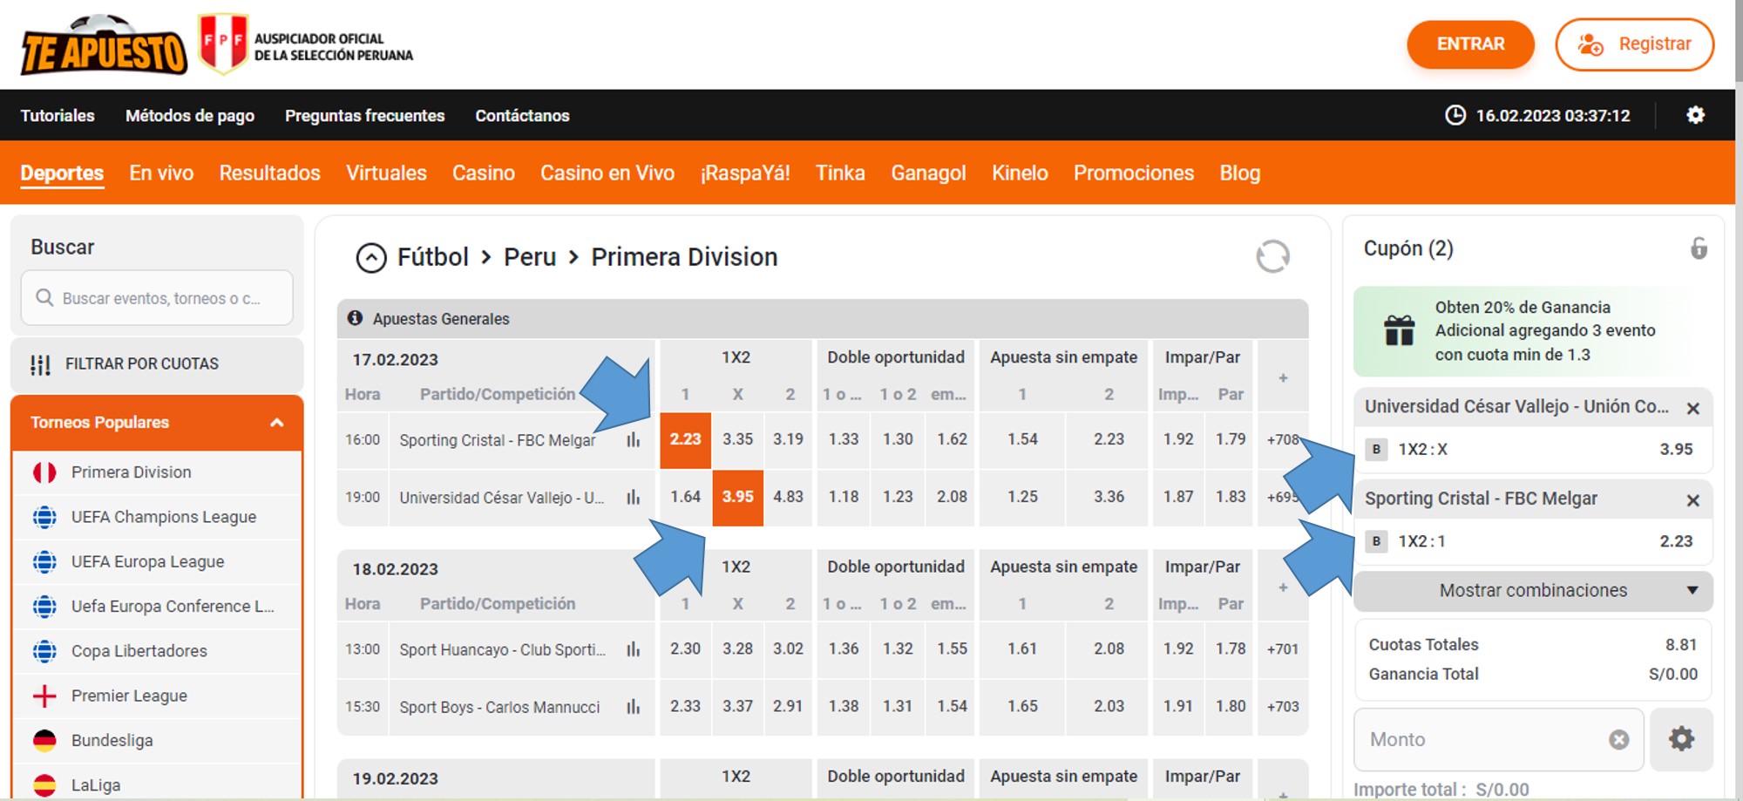This screenshot has height=801, width=1743.
Task: Click the B badge on the 1X2:X coupon line
Action: 1376,450
